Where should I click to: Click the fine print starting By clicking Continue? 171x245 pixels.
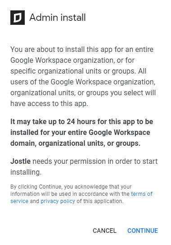coord(81,194)
